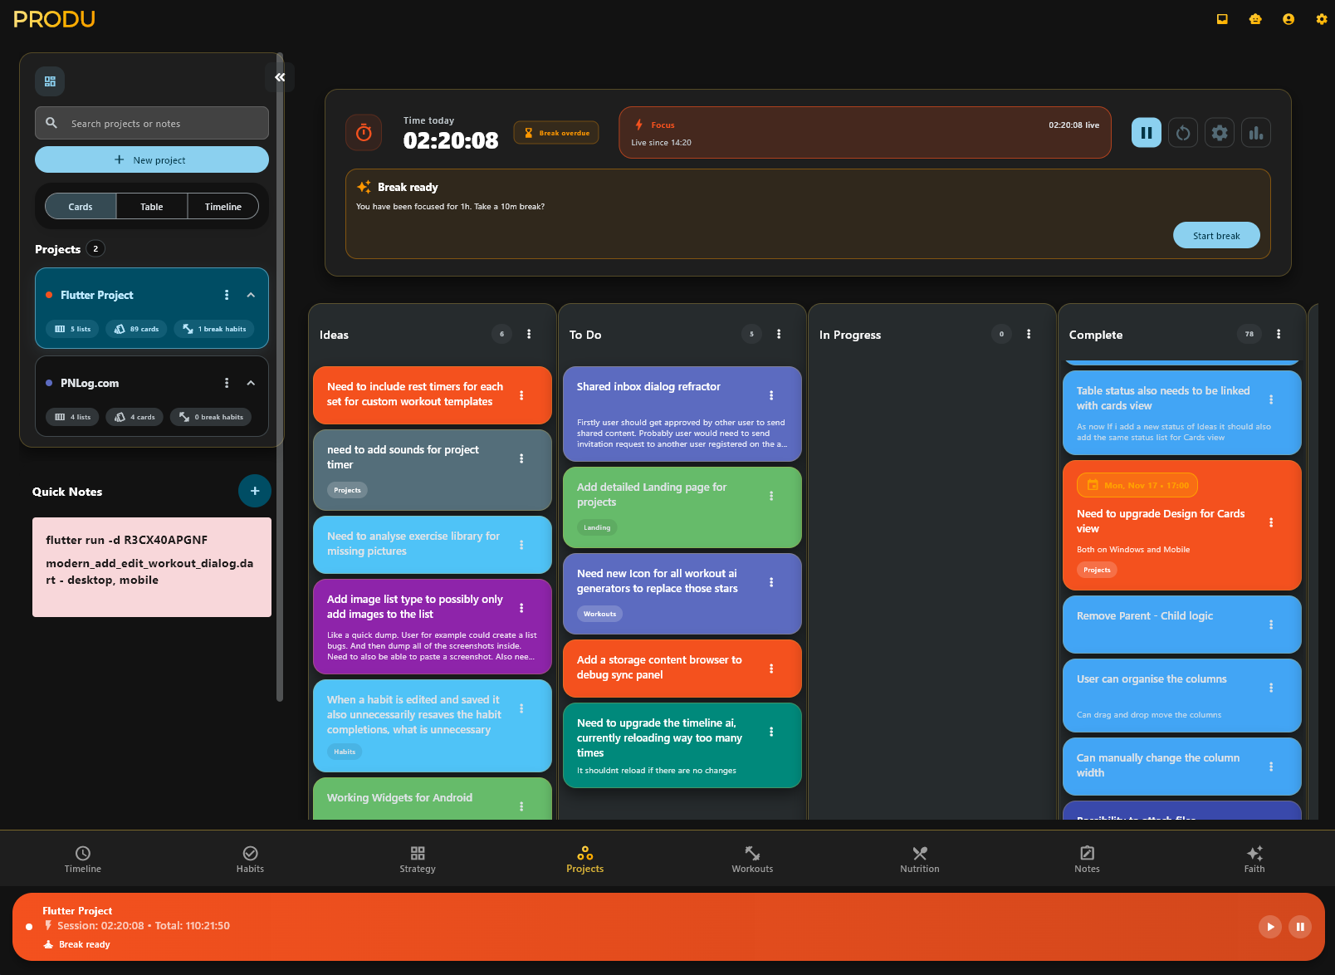View timer statistics with the bar chart icon
This screenshot has height=975, width=1335.
[x=1255, y=132]
